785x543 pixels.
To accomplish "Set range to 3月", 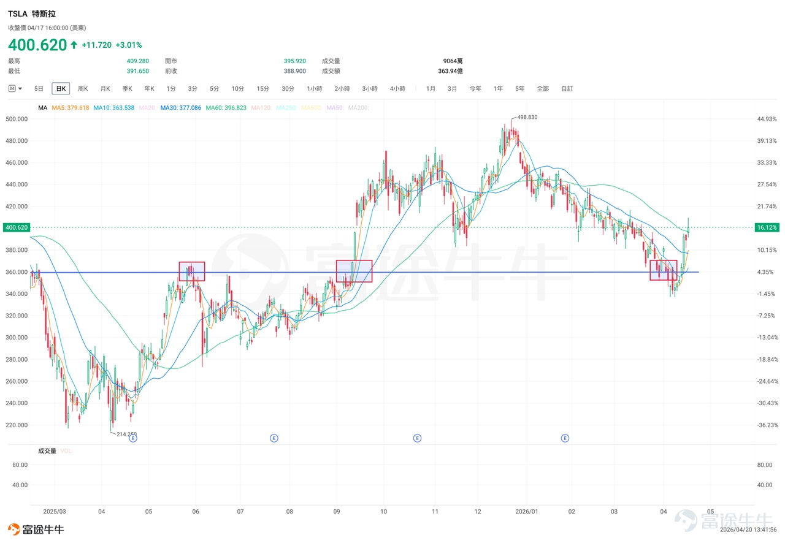I will pos(452,89).
